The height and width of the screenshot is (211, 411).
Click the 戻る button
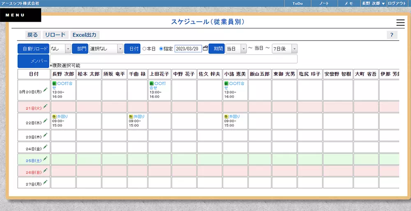click(33, 35)
